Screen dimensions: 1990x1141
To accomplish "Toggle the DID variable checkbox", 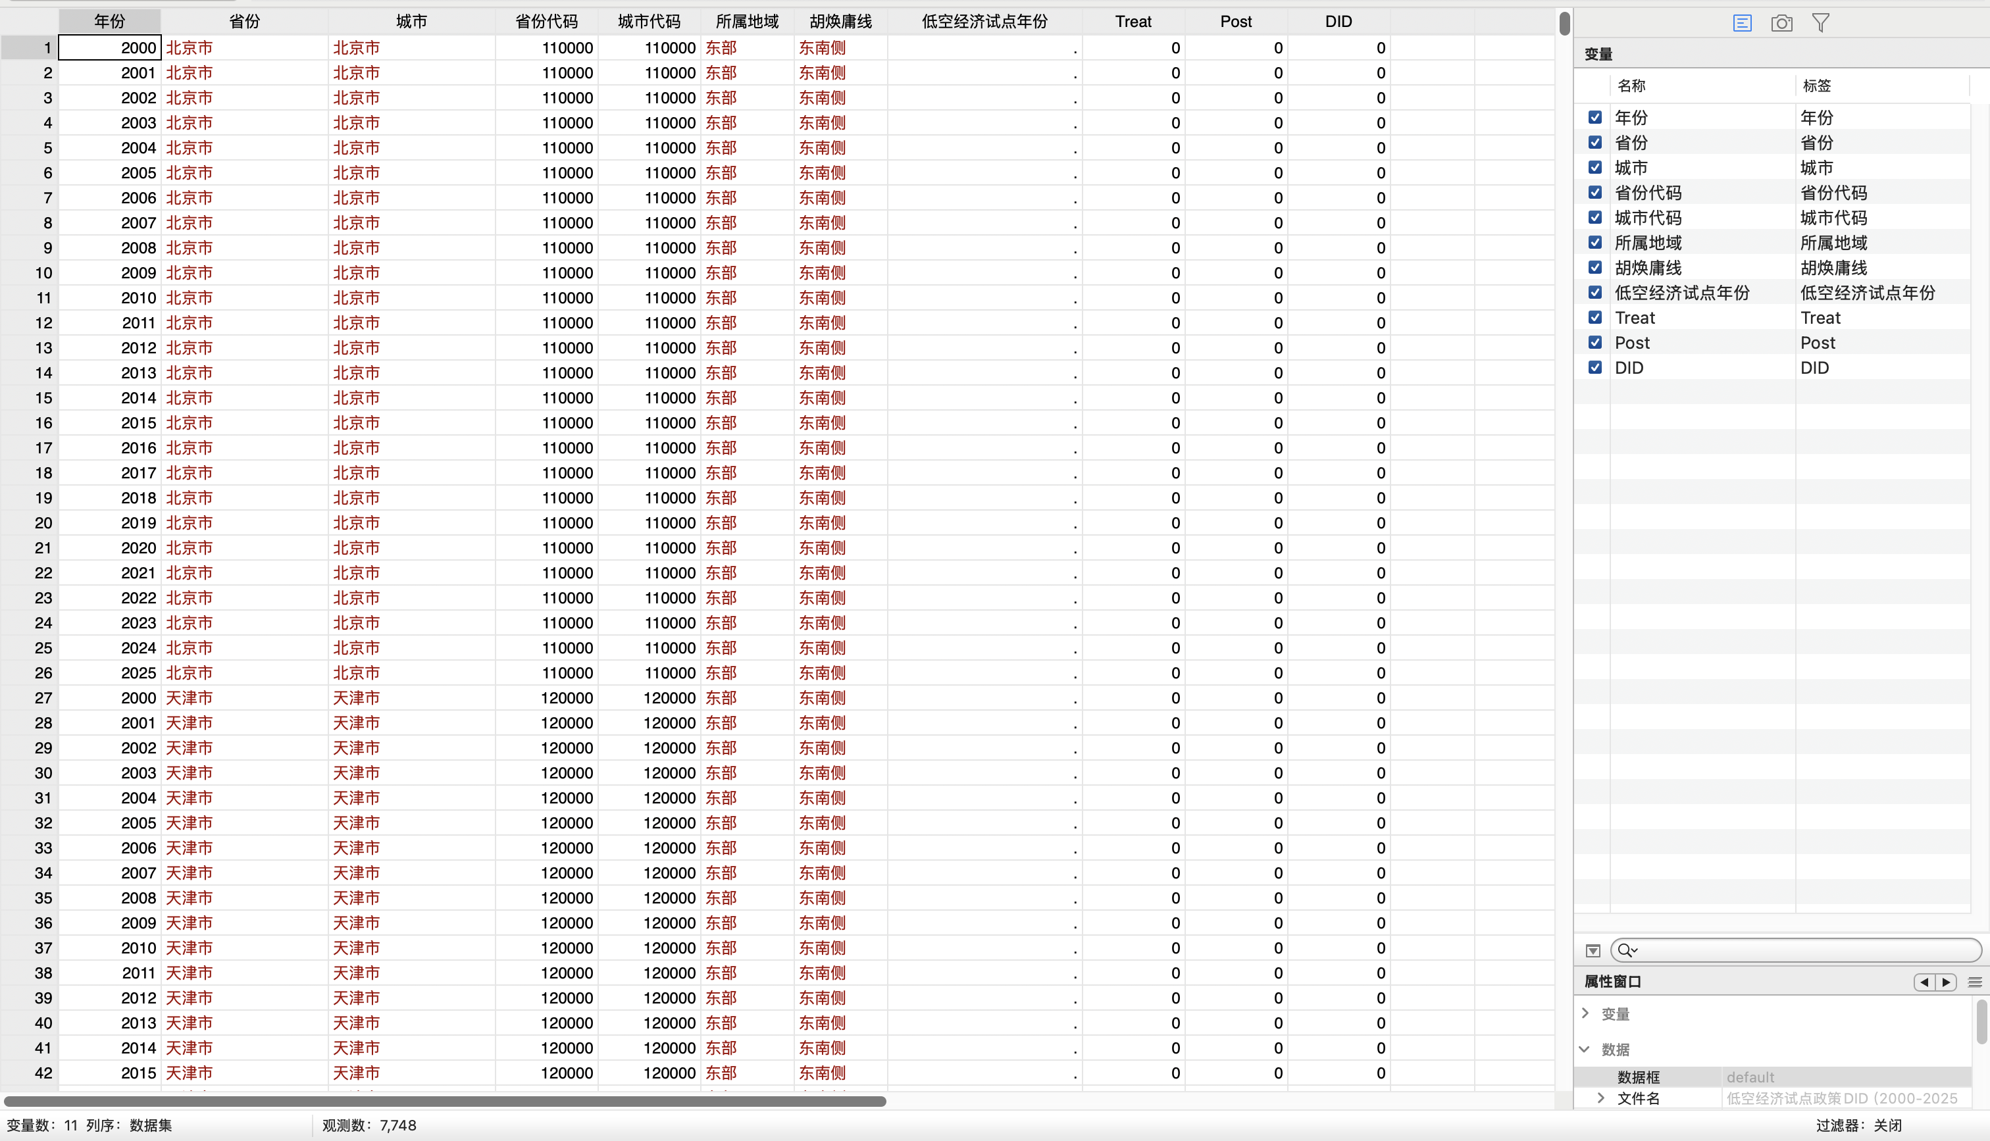I will tap(1595, 368).
